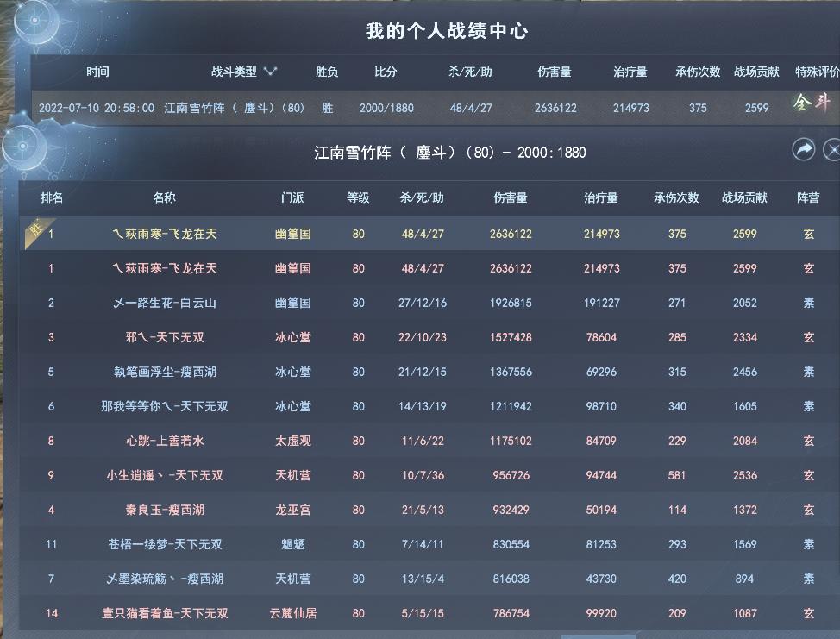840x639 pixels.
Task: Click the 等级 column header
Action: pyautogui.click(x=358, y=197)
